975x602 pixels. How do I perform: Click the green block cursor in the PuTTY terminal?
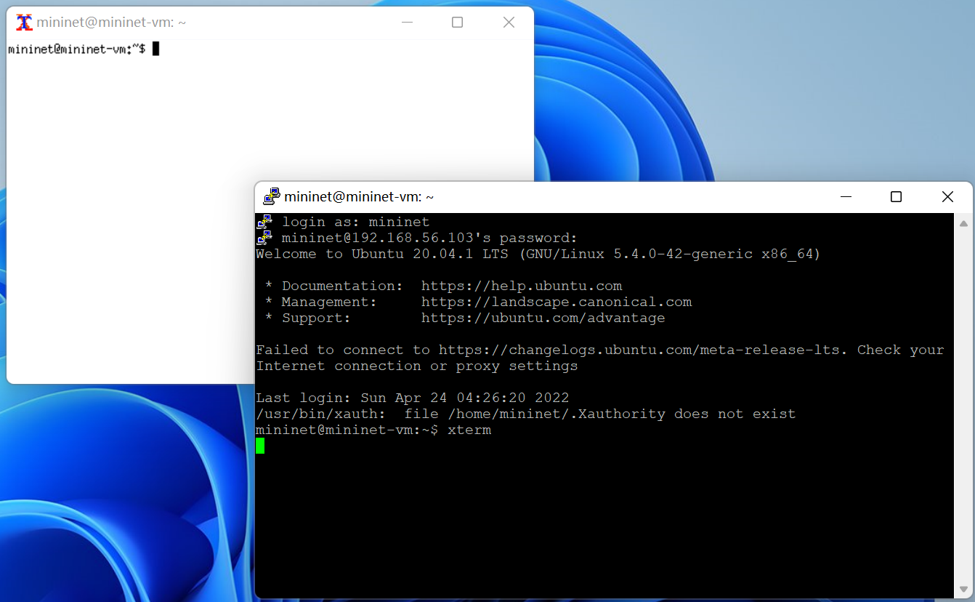(260, 446)
